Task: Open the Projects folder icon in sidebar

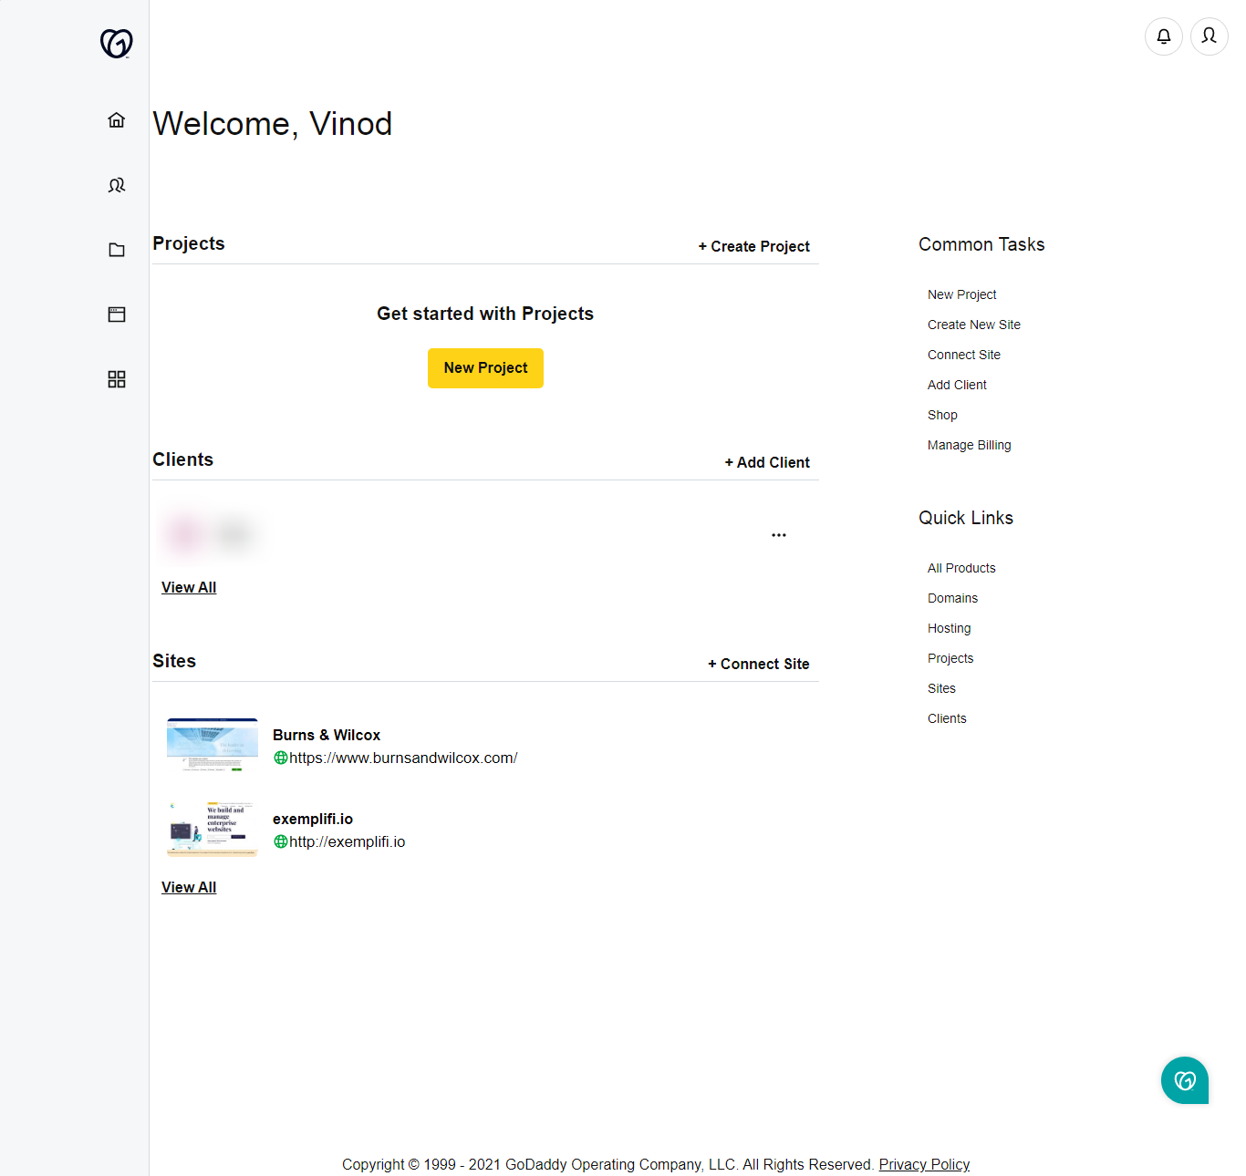Action: (x=117, y=250)
